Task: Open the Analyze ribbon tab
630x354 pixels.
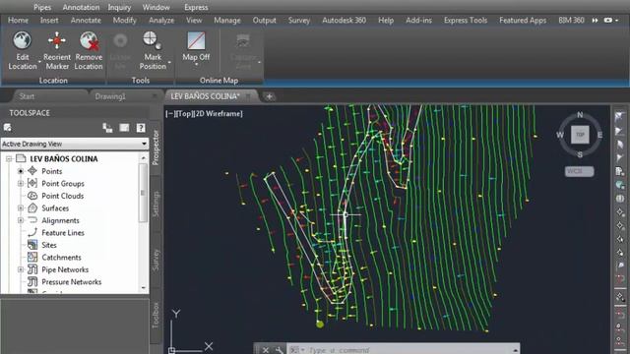Action: click(x=161, y=20)
